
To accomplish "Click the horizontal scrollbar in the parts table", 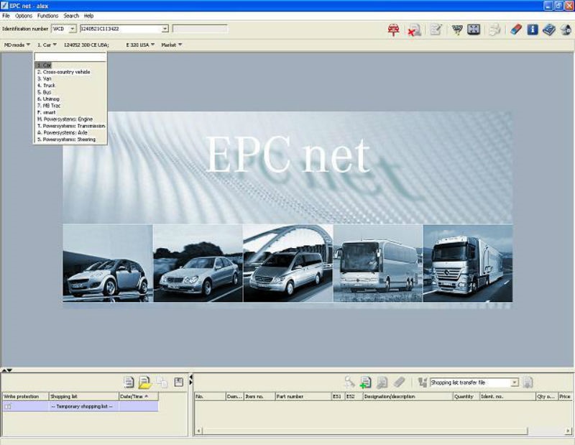I will (x=365, y=431).
